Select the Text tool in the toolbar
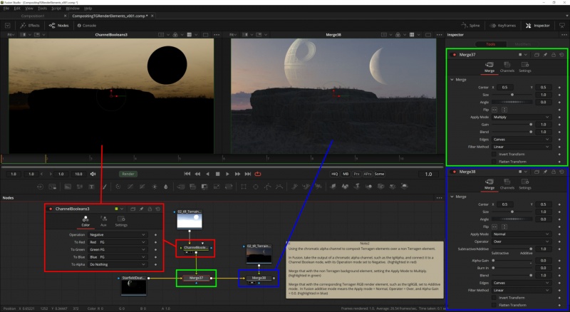This screenshot has width=570, height=312. coord(92,187)
